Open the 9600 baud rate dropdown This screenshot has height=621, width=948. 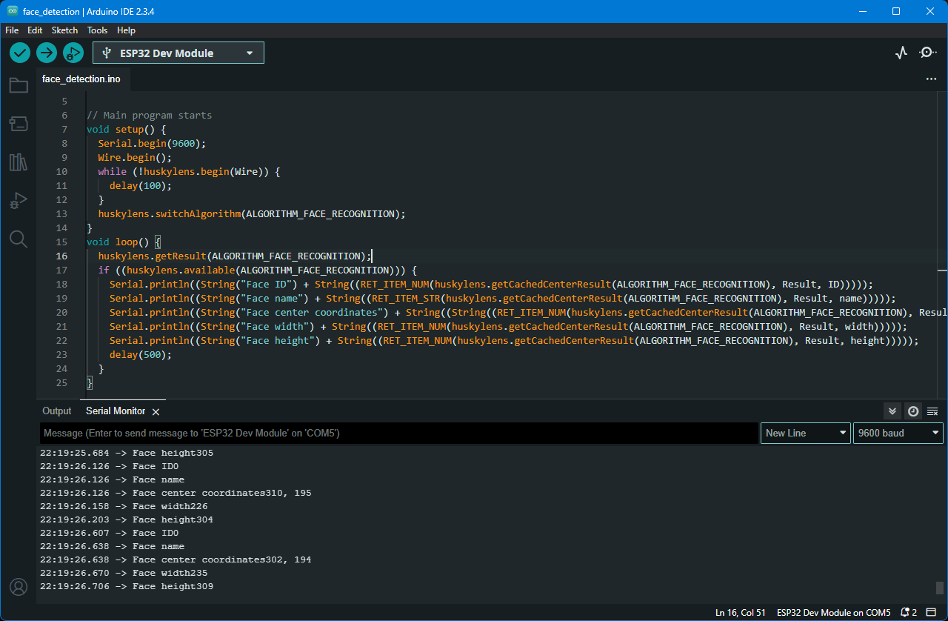[x=898, y=433]
